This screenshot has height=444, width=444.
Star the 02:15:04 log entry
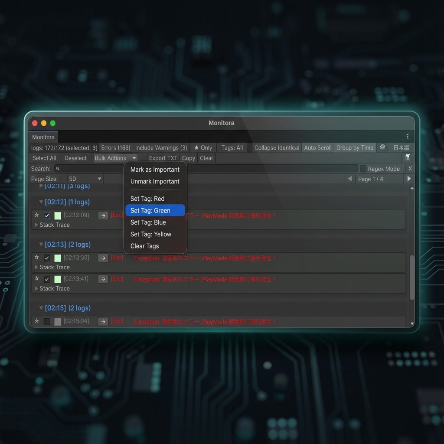37,321
